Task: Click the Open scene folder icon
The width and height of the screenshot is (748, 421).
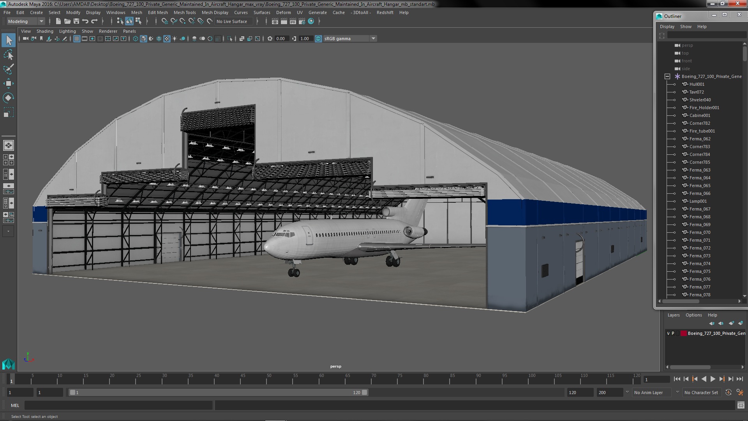Action: pyautogui.click(x=67, y=21)
